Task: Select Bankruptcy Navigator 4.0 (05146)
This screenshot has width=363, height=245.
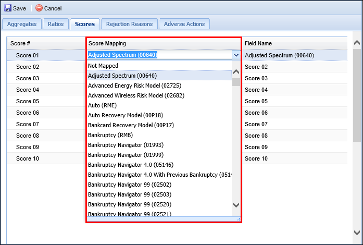Action: tap(159, 165)
